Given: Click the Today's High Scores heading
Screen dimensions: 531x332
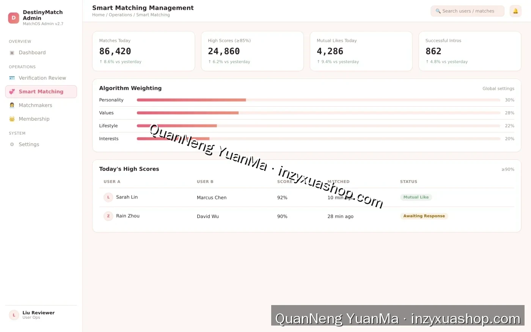Looking at the screenshot, I should pyautogui.click(x=129, y=169).
